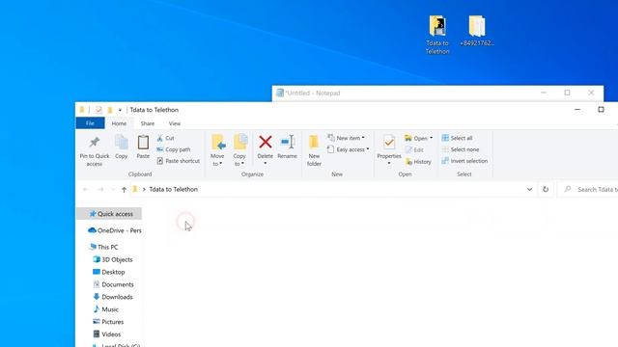Click the History command
This screenshot has height=347, width=618.
point(418,162)
